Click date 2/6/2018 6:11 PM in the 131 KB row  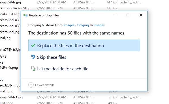(x=50, y=8)
